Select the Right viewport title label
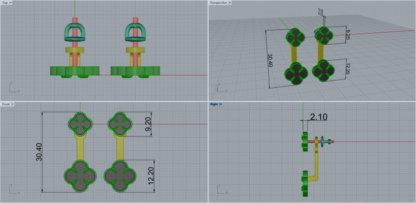 pyautogui.click(x=214, y=104)
